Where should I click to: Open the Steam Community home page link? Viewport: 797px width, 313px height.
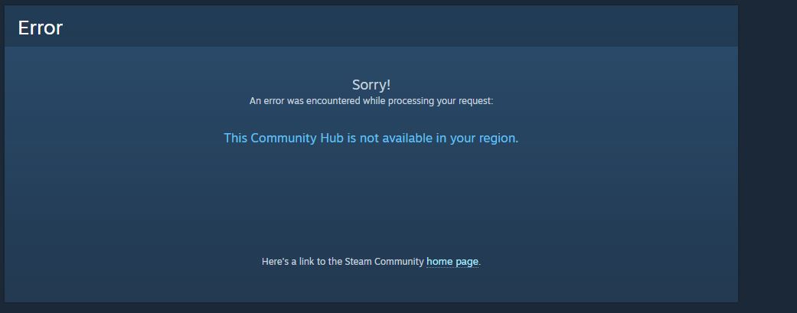click(x=452, y=262)
